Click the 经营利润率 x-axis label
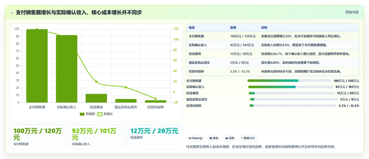Screen dimensions: 369x159 coord(155,107)
